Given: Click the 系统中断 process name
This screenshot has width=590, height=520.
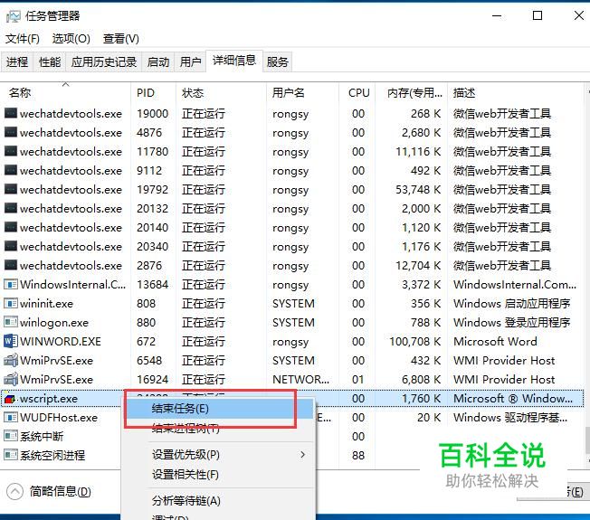Looking at the screenshot, I should pyautogui.click(x=42, y=436).
